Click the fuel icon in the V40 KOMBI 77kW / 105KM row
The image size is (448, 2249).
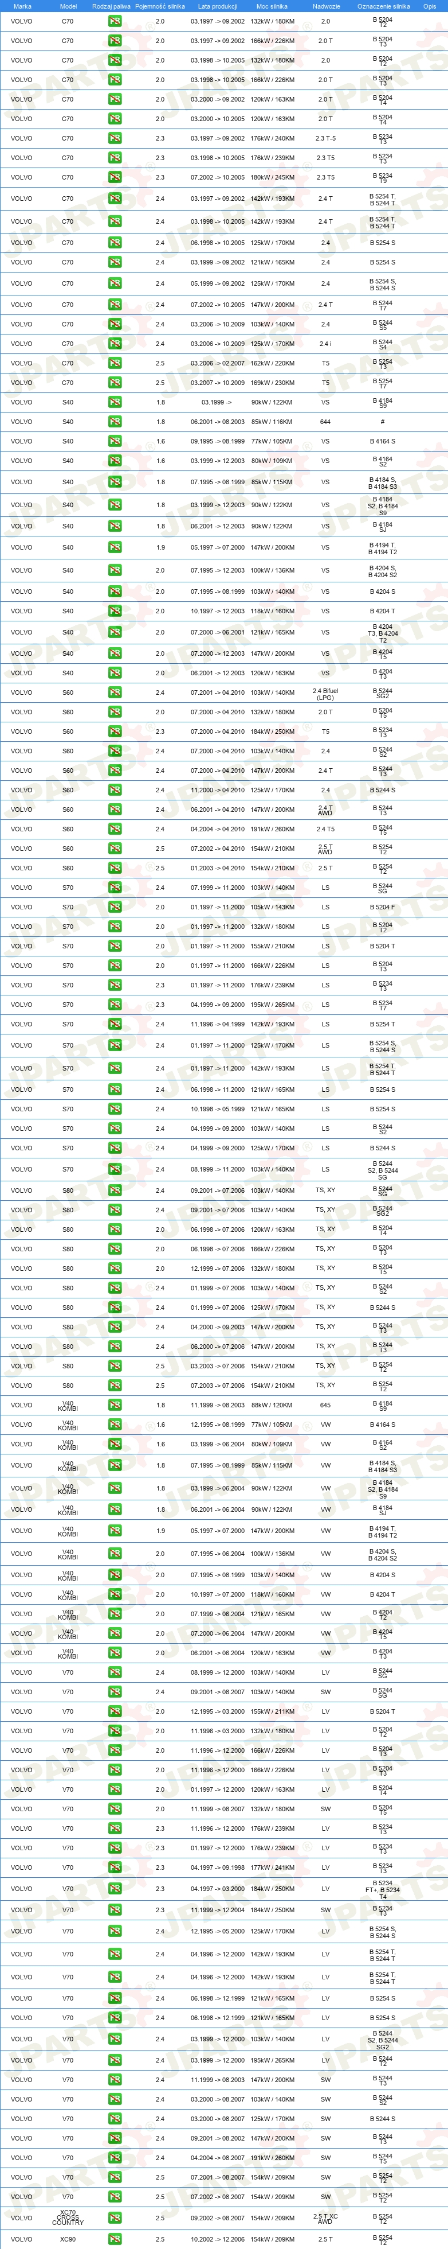pos(114,1425)
